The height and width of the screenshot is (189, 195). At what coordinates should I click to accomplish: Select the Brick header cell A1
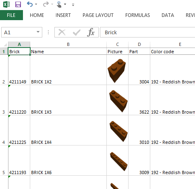(19, 51)
